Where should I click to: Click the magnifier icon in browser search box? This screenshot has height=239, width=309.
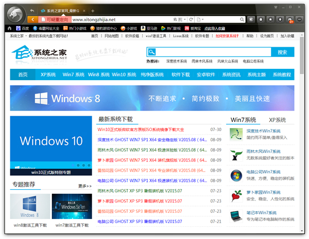[x=242, y=20]
